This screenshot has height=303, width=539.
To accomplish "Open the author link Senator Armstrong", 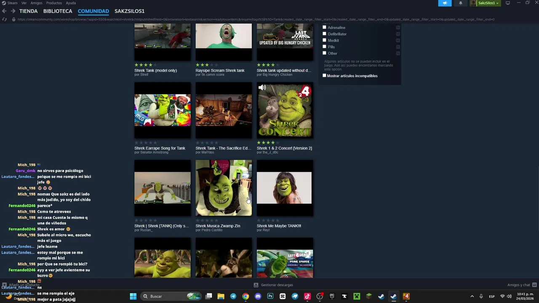I will tap(154, 152).
